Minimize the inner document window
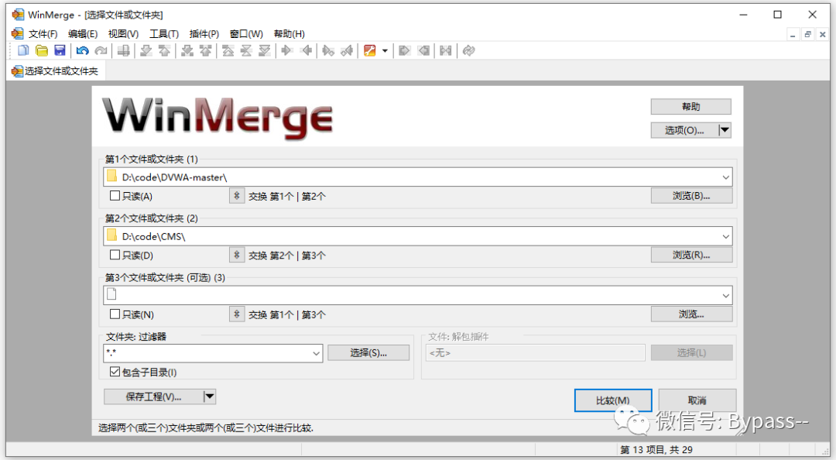The height and width of the screenshot is (460, 836). pyautogui.click(x=793, y=34)
